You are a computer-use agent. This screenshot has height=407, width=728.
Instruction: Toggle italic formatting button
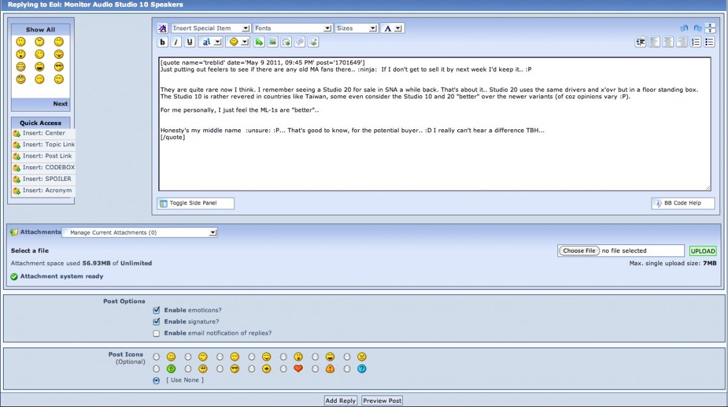coord(176,42)
